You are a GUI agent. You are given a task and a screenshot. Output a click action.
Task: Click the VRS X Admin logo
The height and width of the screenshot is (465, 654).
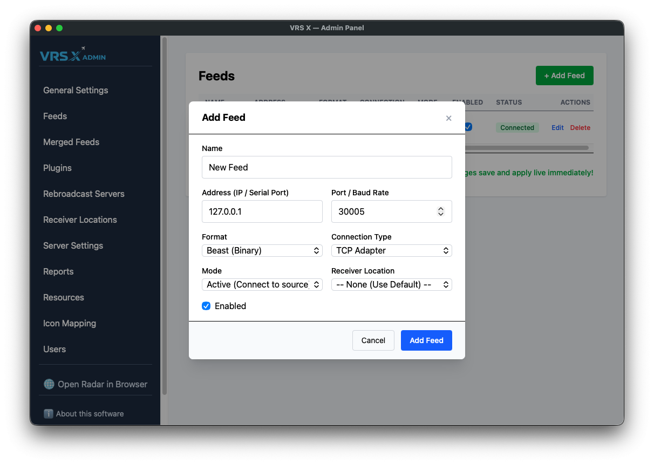pyautogui.click(x=73, y=54)
